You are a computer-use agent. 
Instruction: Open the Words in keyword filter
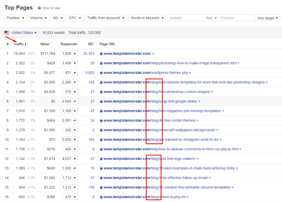pyautogui.click(x=147, y=18)
